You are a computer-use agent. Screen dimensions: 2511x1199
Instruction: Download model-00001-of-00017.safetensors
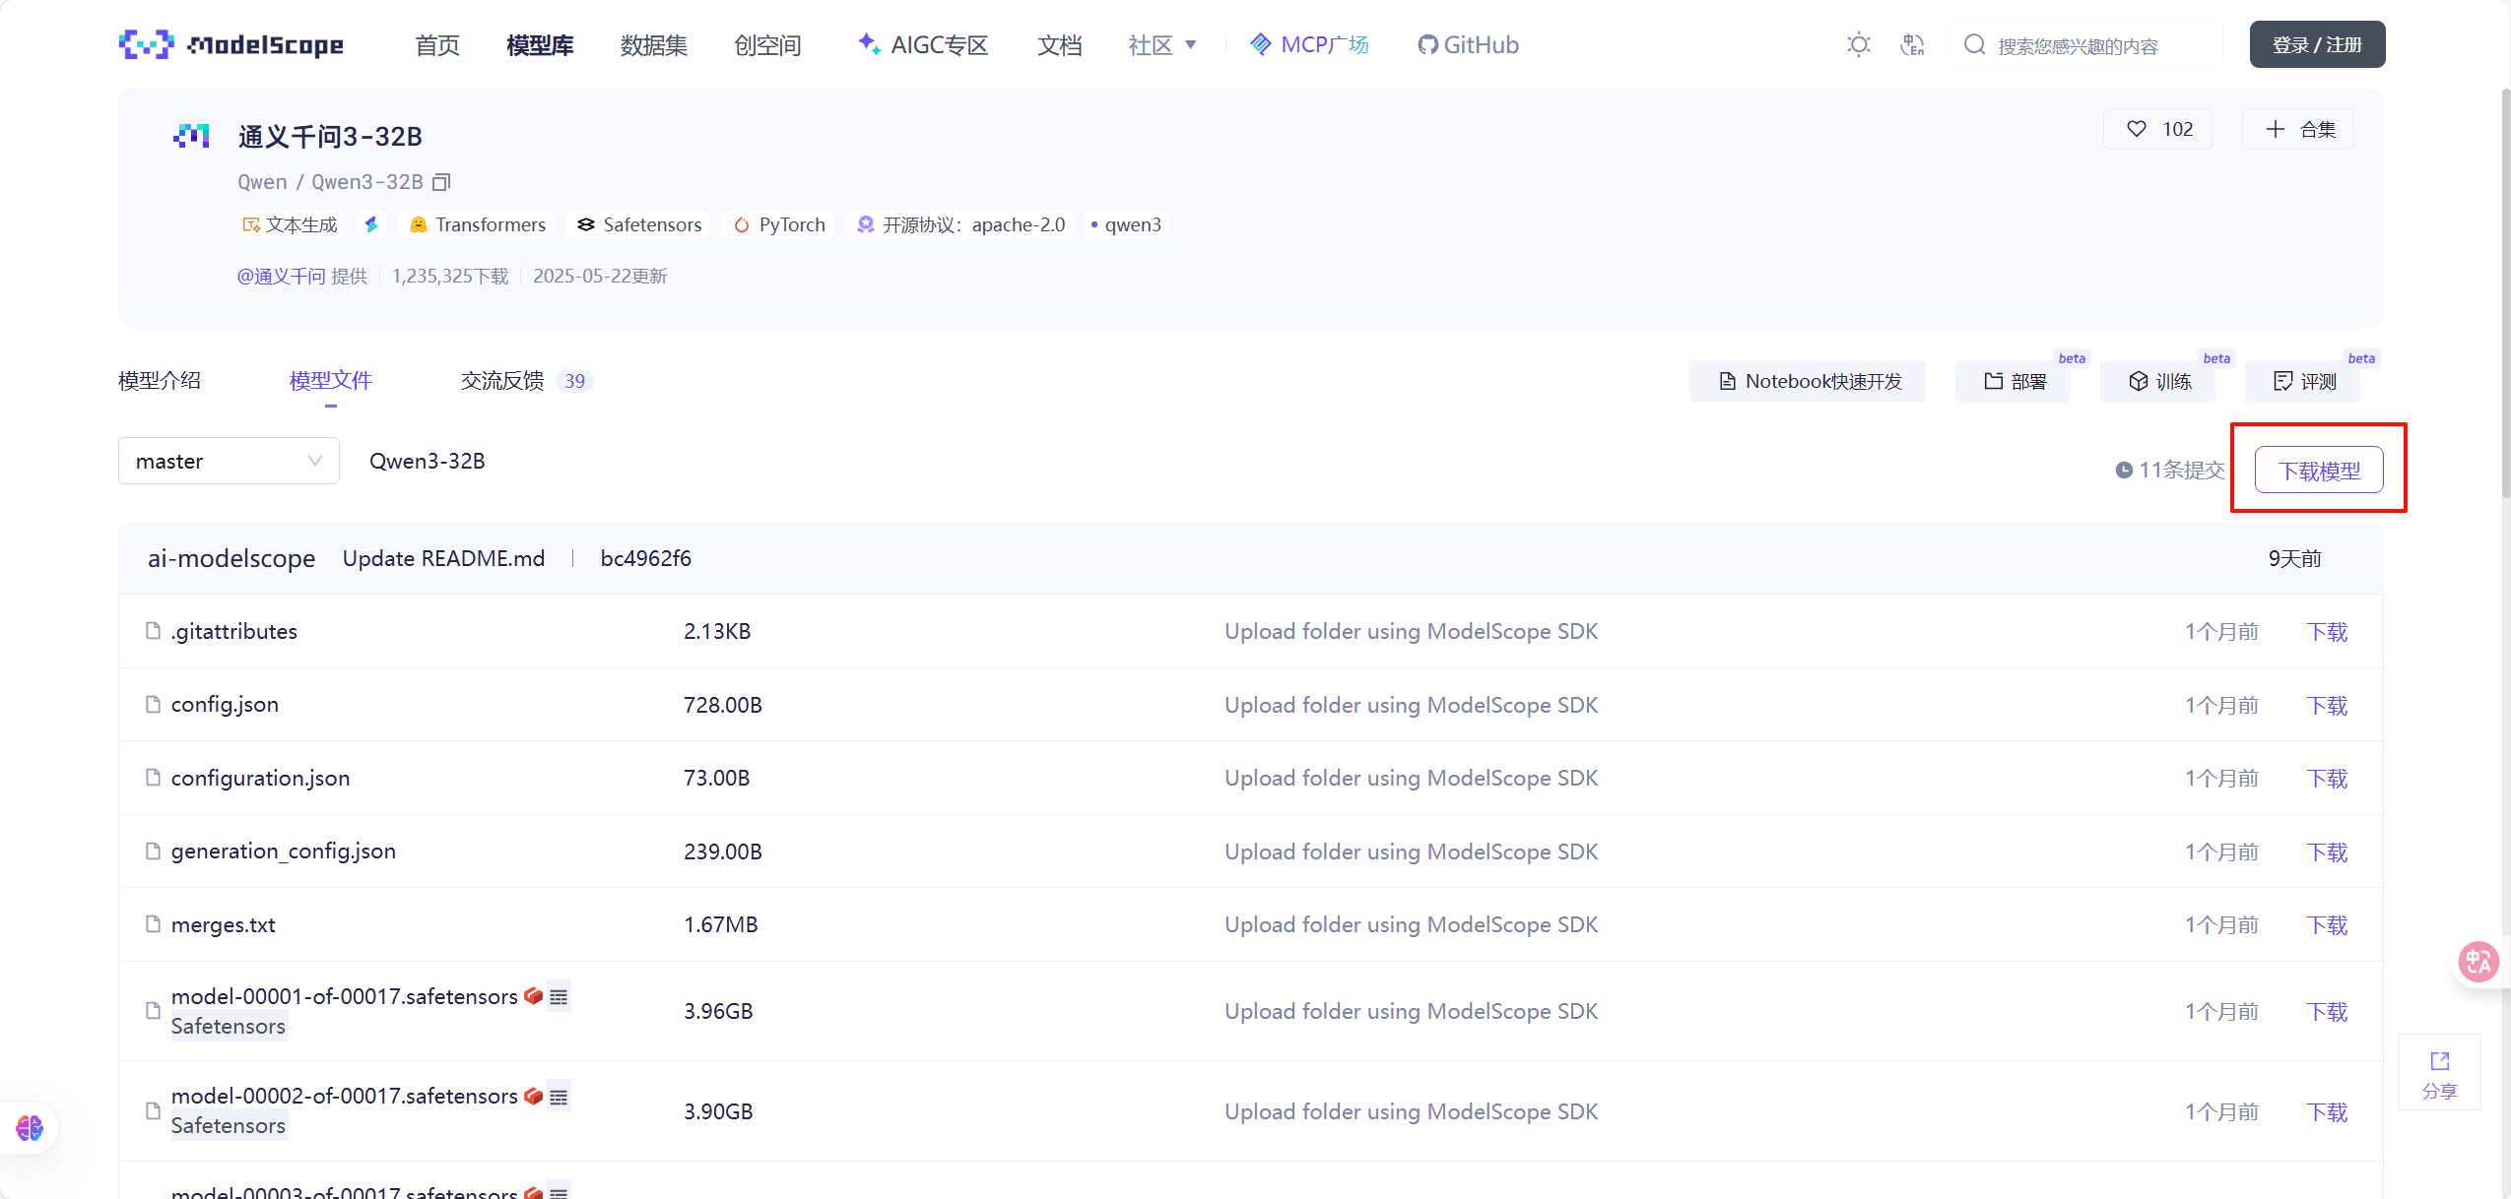pos(2327,1011)
